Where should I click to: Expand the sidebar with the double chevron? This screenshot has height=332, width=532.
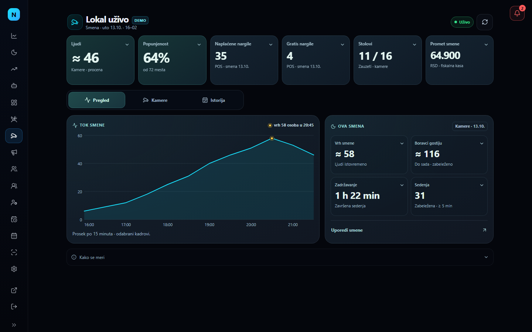tap(14, 325)
